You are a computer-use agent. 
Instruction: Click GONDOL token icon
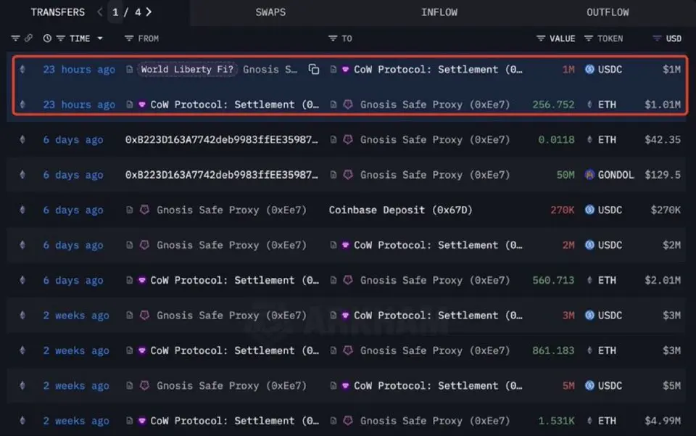[589, 175]
